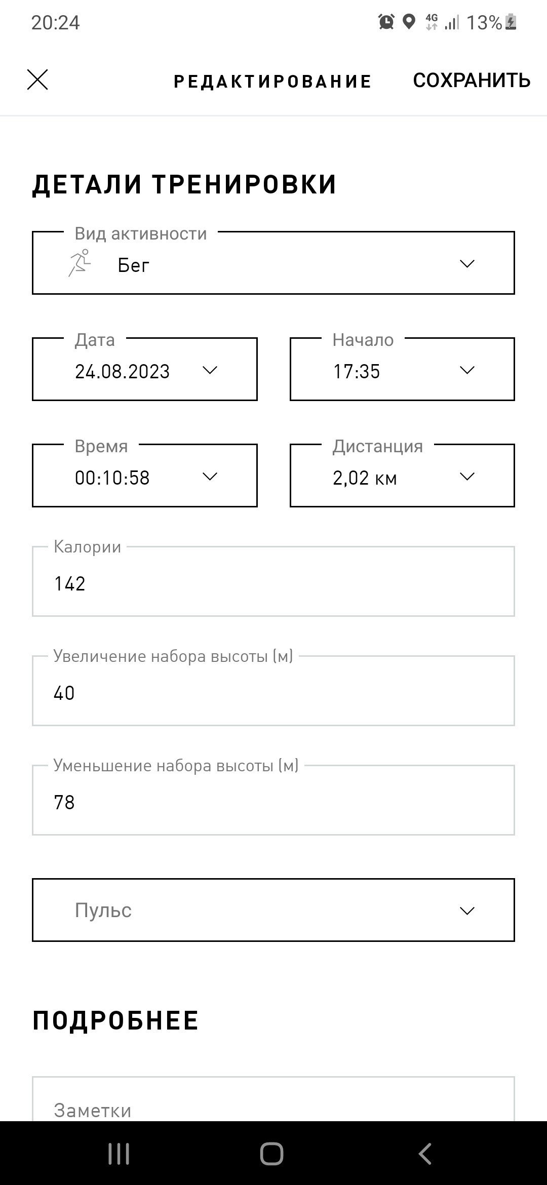This screenshot has width=547, height=1185.
Task: Tap the running figure activity icon
Action: (x=80, y=263)
